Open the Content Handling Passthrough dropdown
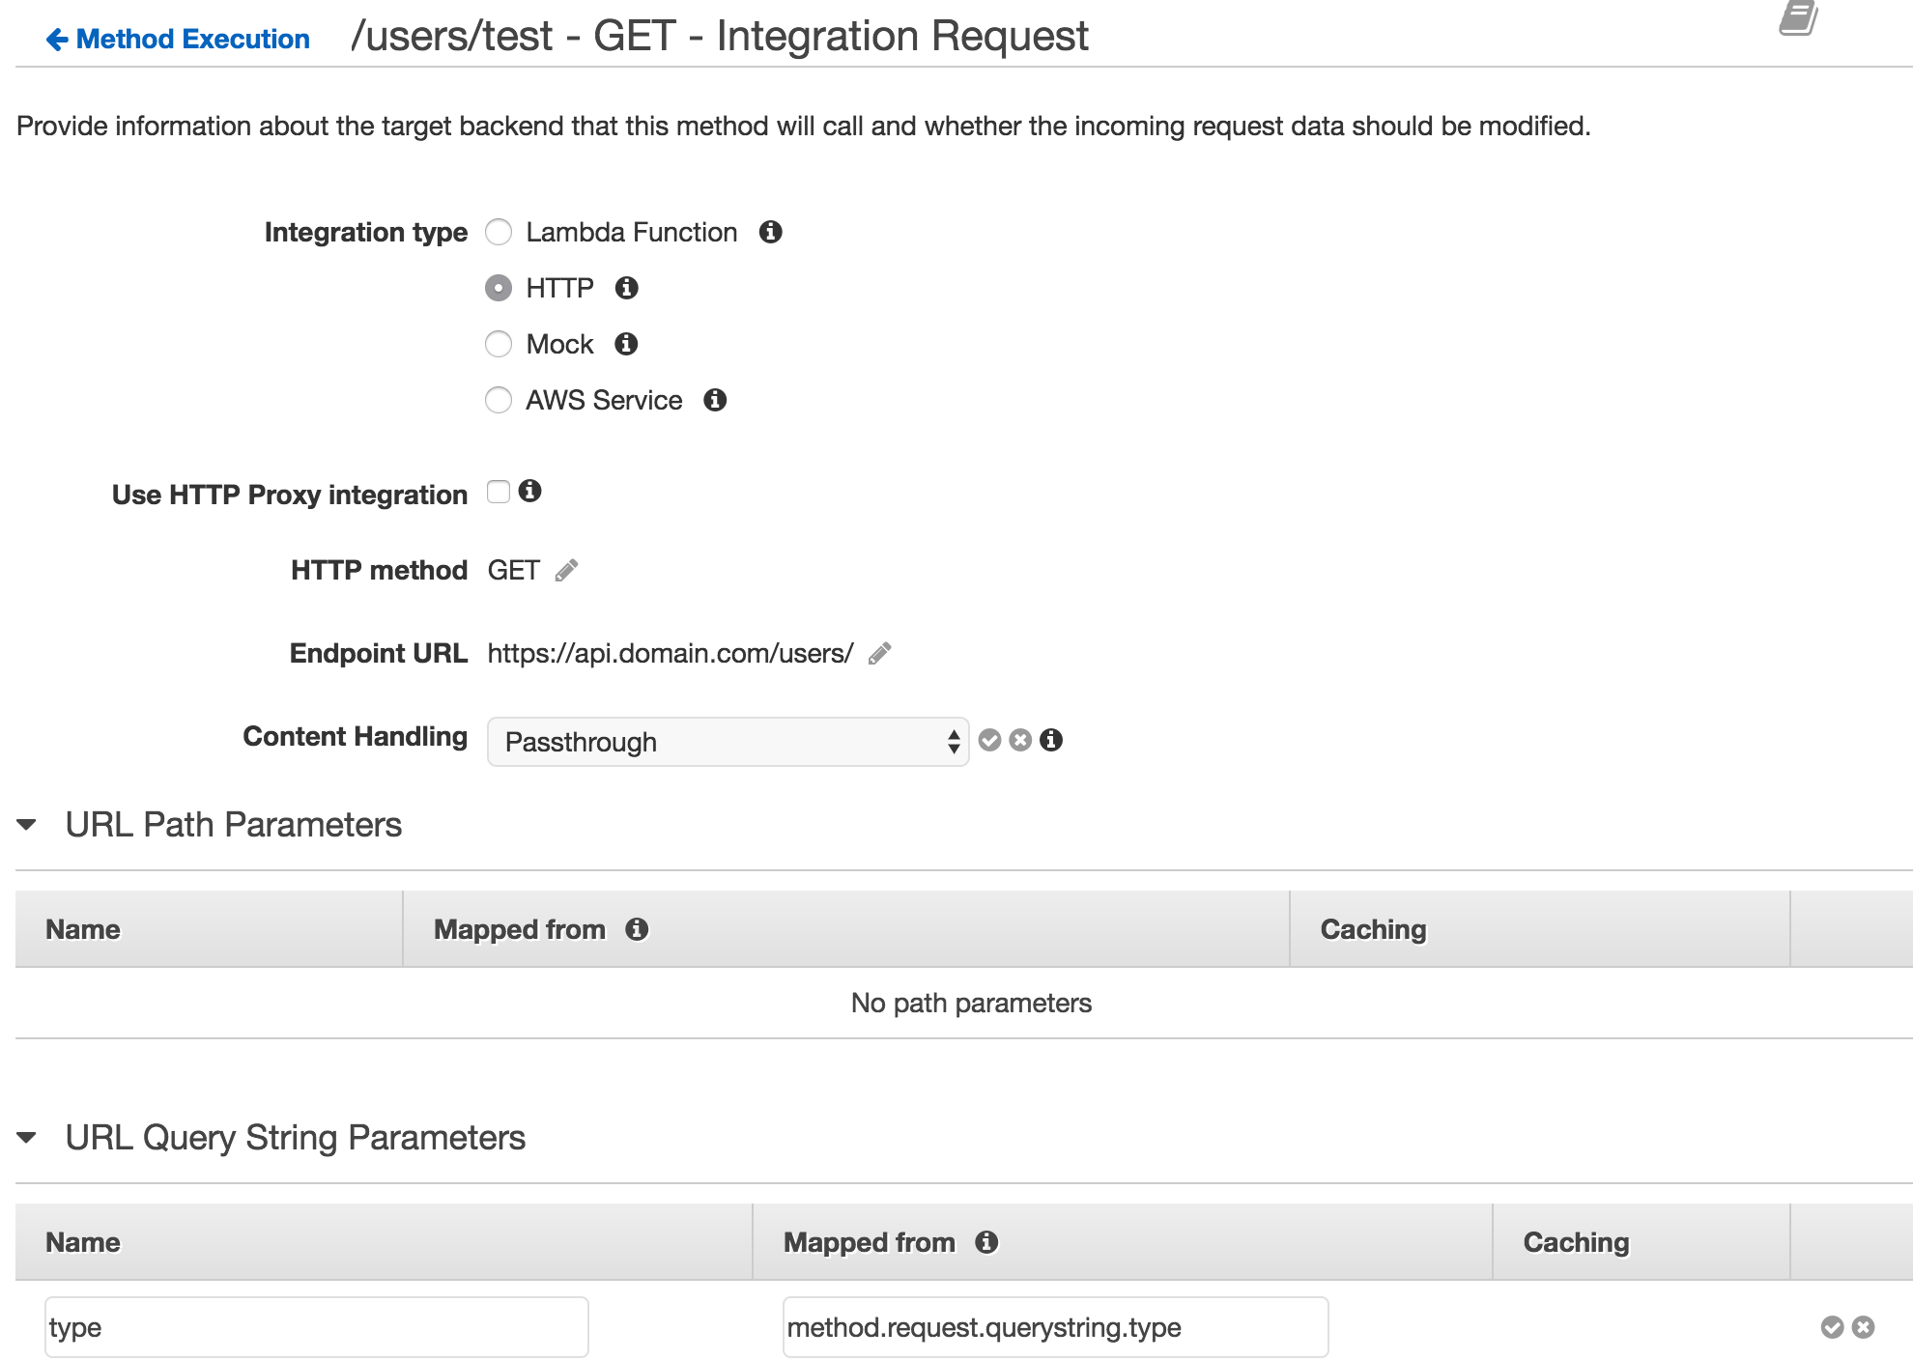 (728, 742)
